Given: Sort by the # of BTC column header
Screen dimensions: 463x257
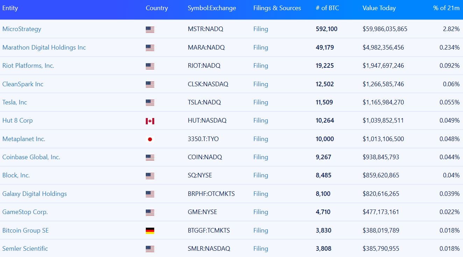Looking at the screenshot, I should [x=327, y=8].
